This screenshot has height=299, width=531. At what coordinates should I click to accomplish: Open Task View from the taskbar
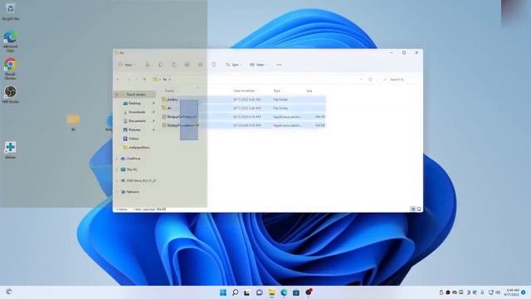point(247,292)
